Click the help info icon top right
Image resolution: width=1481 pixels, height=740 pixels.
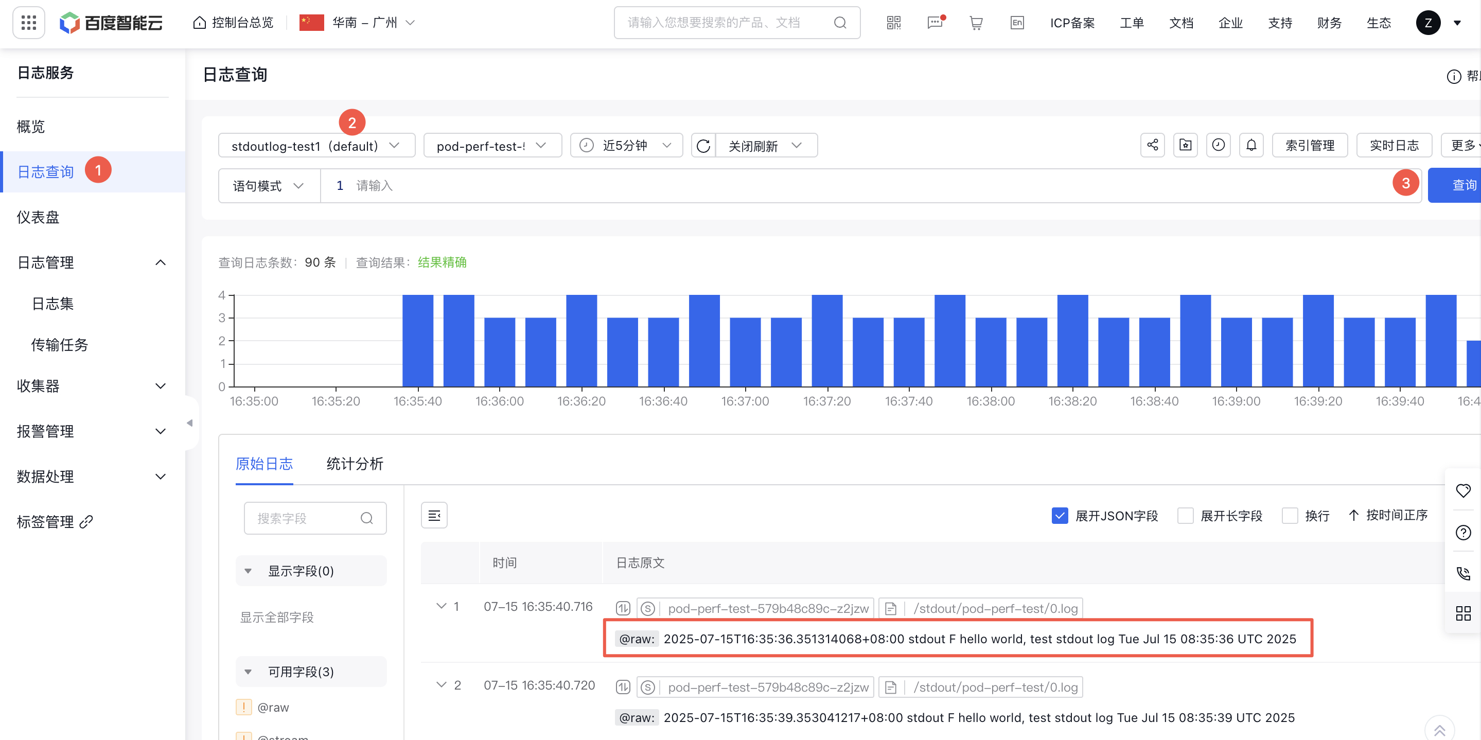[x=1453, y=76]
